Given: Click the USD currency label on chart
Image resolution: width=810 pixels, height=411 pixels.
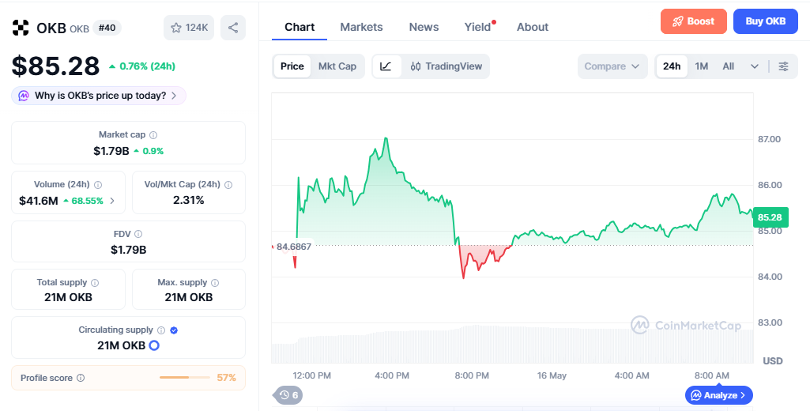Looking at the screenshot, I should tap(773, 361).
